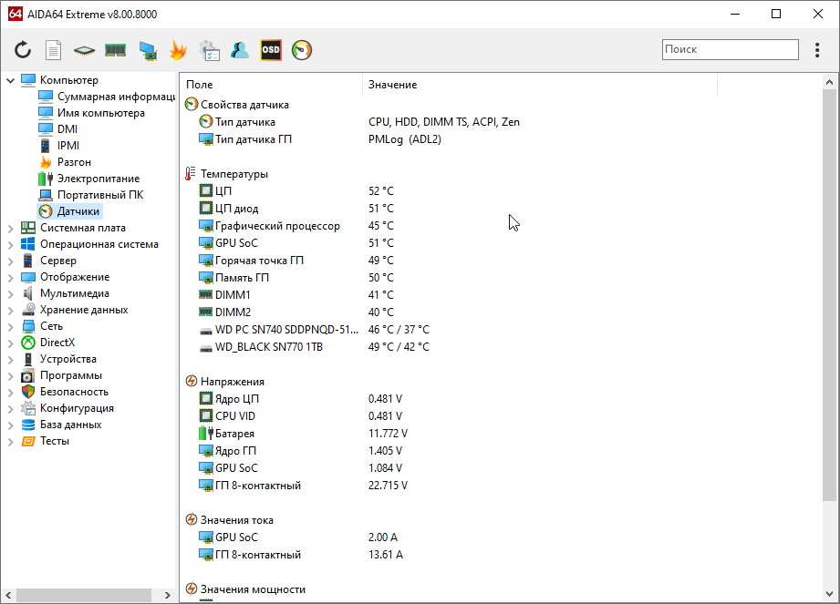Click the vertical scrollbar up arrow

(x=829, y=82)
